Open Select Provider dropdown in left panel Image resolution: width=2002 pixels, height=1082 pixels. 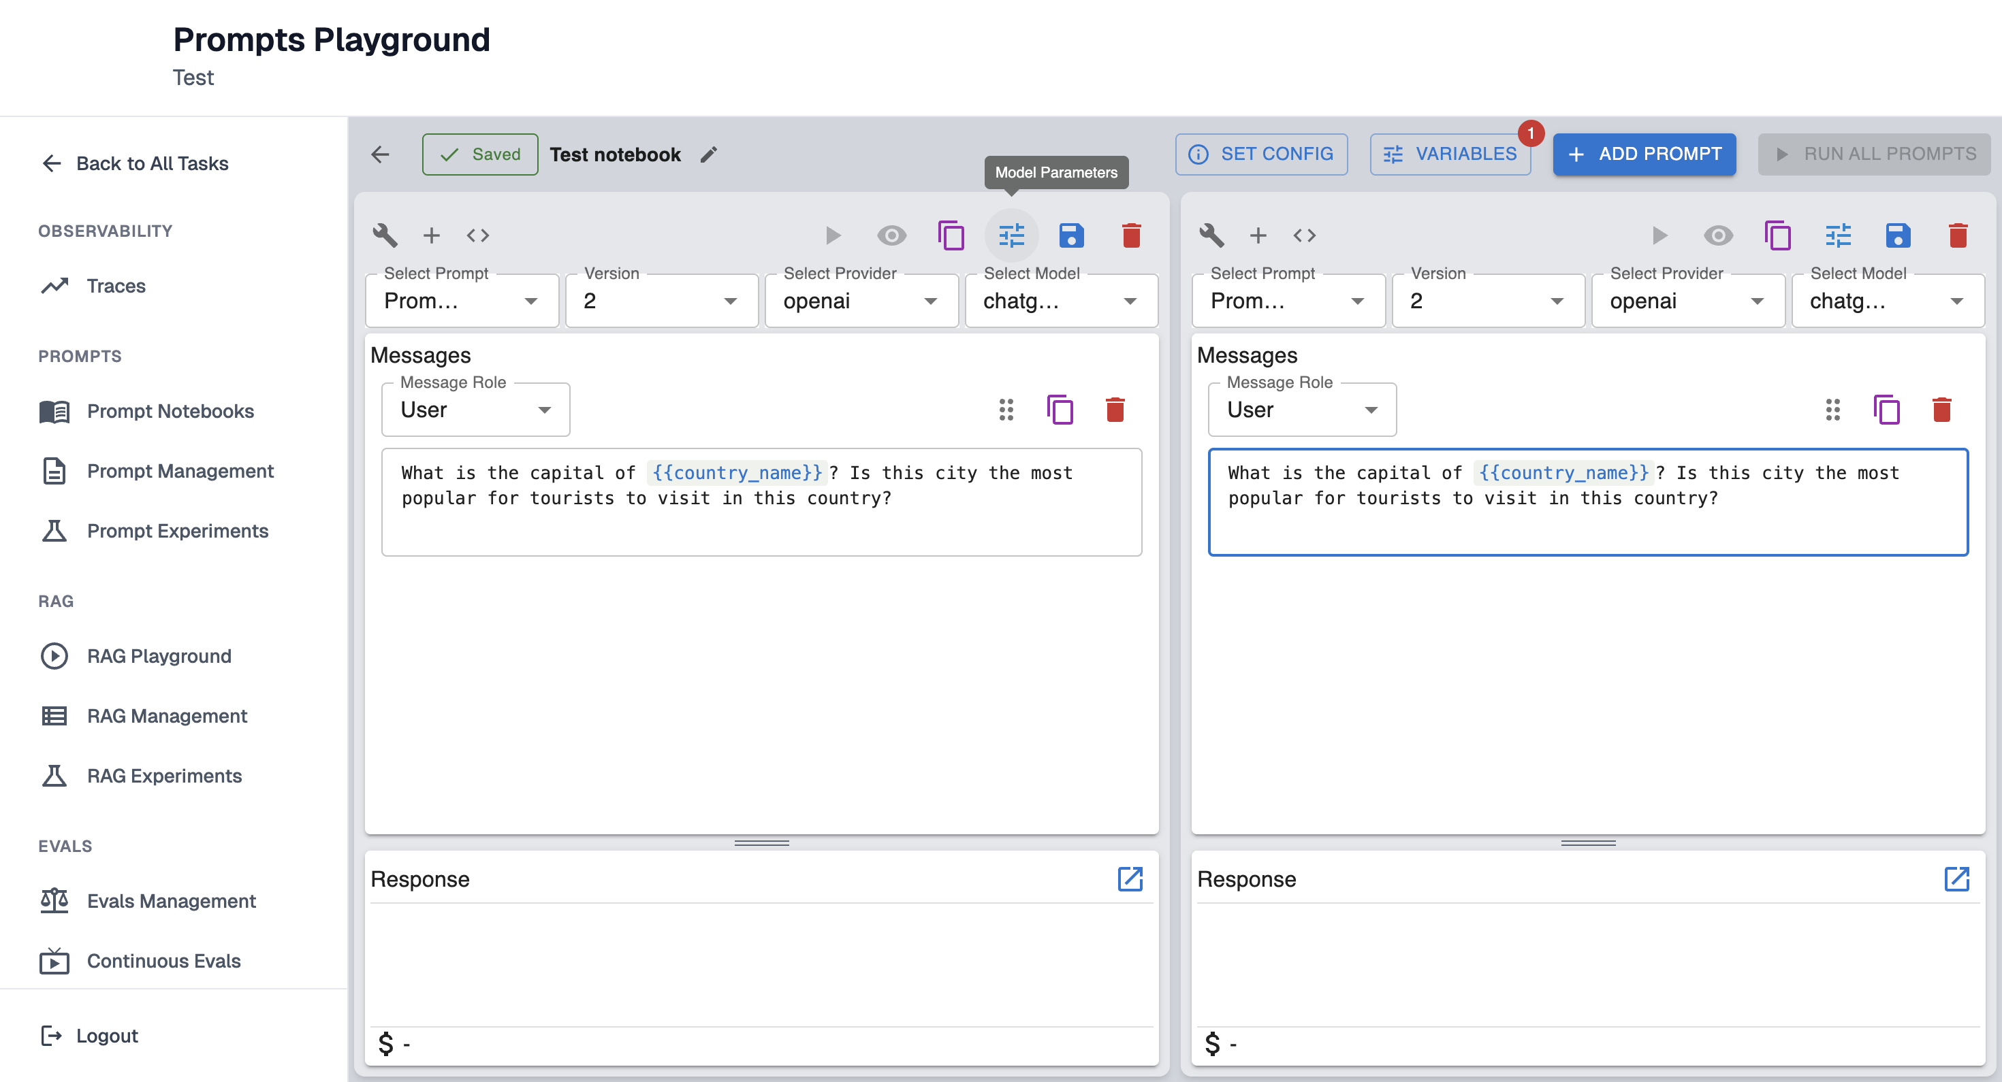click(x=860, y=301)
